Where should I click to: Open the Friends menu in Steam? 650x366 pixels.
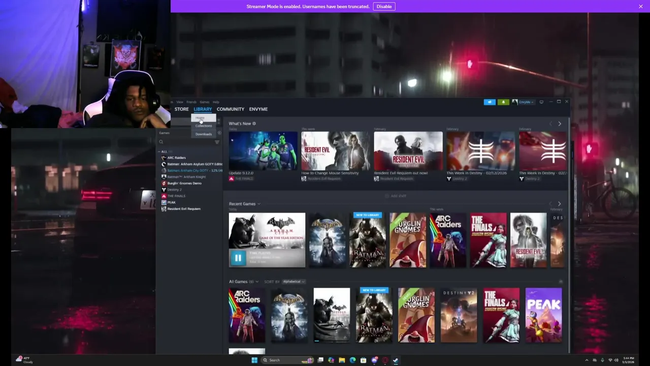[x=191, y=102]
